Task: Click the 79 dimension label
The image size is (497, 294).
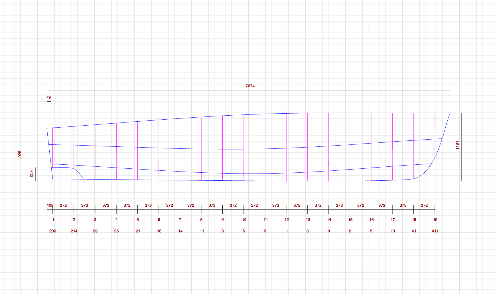Action: 48,97
